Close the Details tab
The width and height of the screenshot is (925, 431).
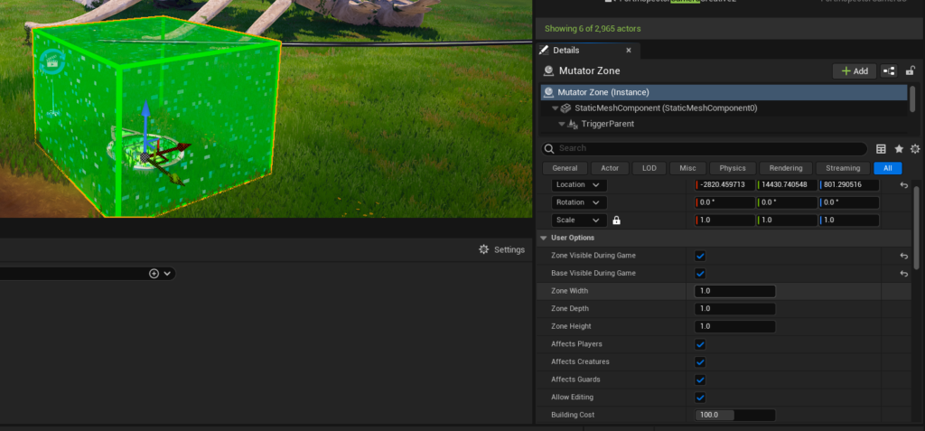(x=629, y=51)
